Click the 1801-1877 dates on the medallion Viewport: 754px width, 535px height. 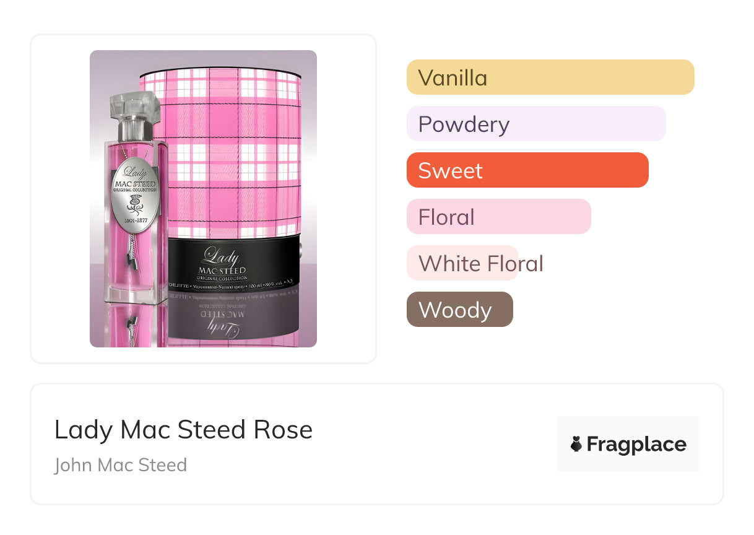click(x=134, y=220)
